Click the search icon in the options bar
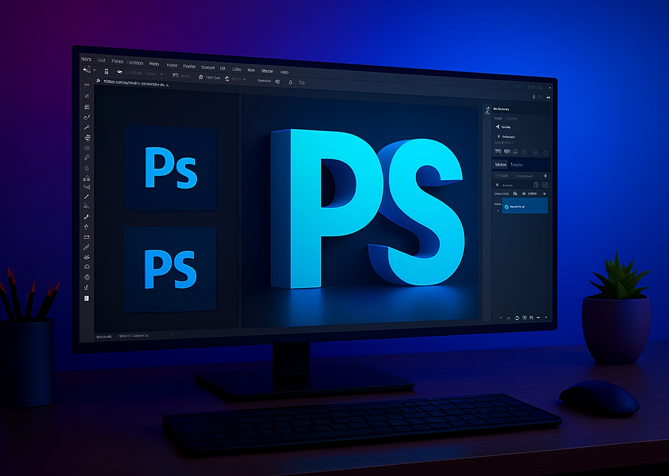Viewport: 669px width, 476px height. (98, 80)
